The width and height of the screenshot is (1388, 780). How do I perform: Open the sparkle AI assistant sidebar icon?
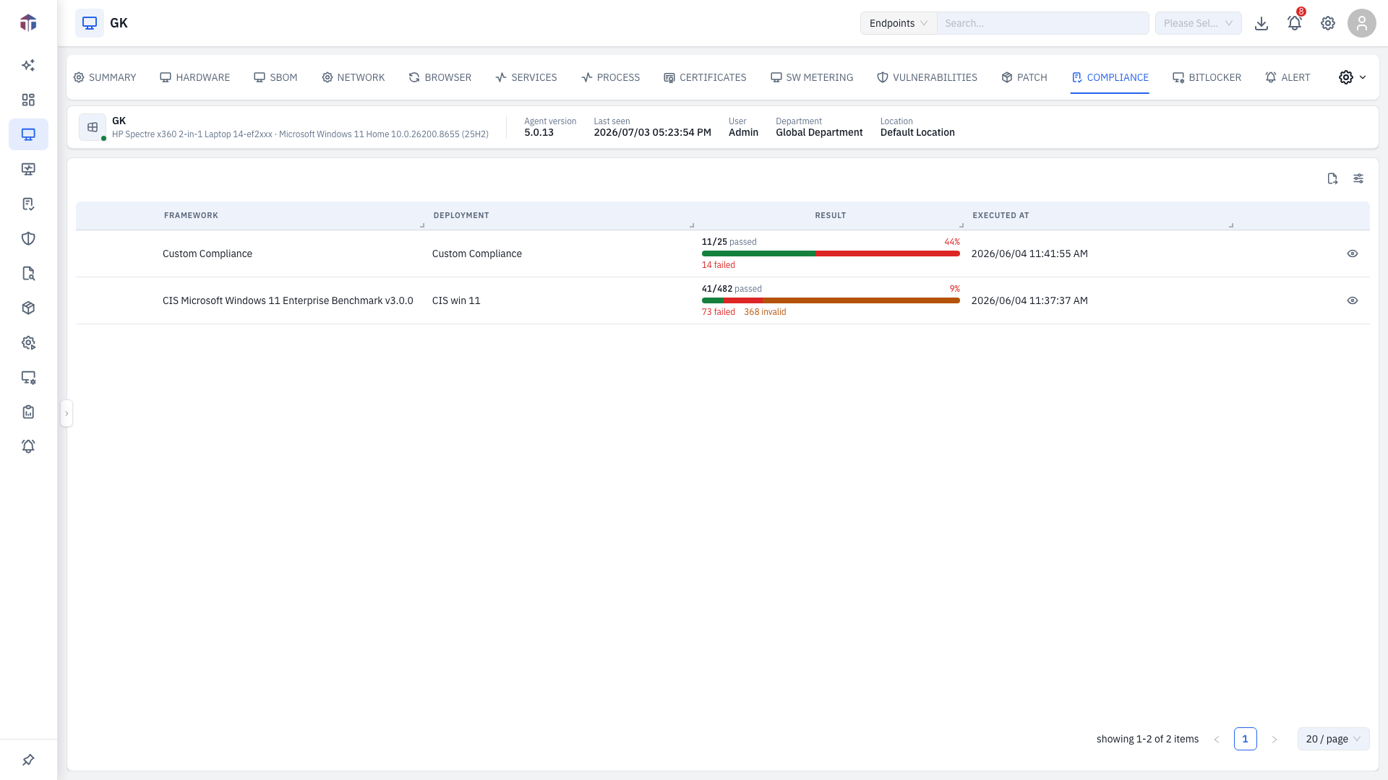pos(28,65)
